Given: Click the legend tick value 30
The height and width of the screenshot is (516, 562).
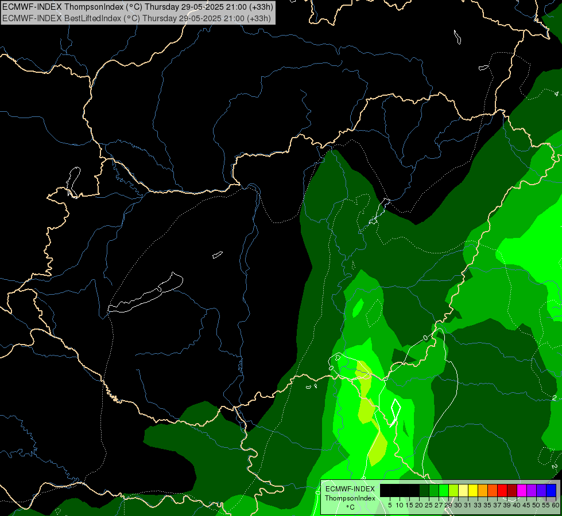Looking at the screenshot, I should pos(458,505).
